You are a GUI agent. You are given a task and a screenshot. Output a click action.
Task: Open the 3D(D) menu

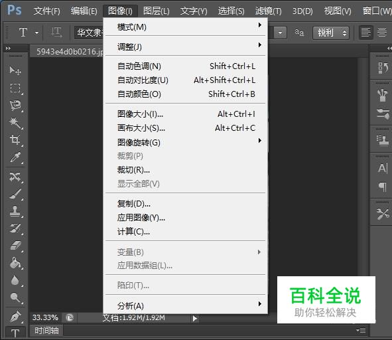pyautogui.click(x=302, y=11)
